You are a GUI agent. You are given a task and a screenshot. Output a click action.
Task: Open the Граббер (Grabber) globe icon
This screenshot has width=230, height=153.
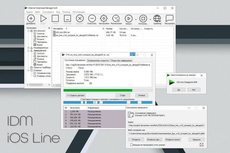[157, 19]
